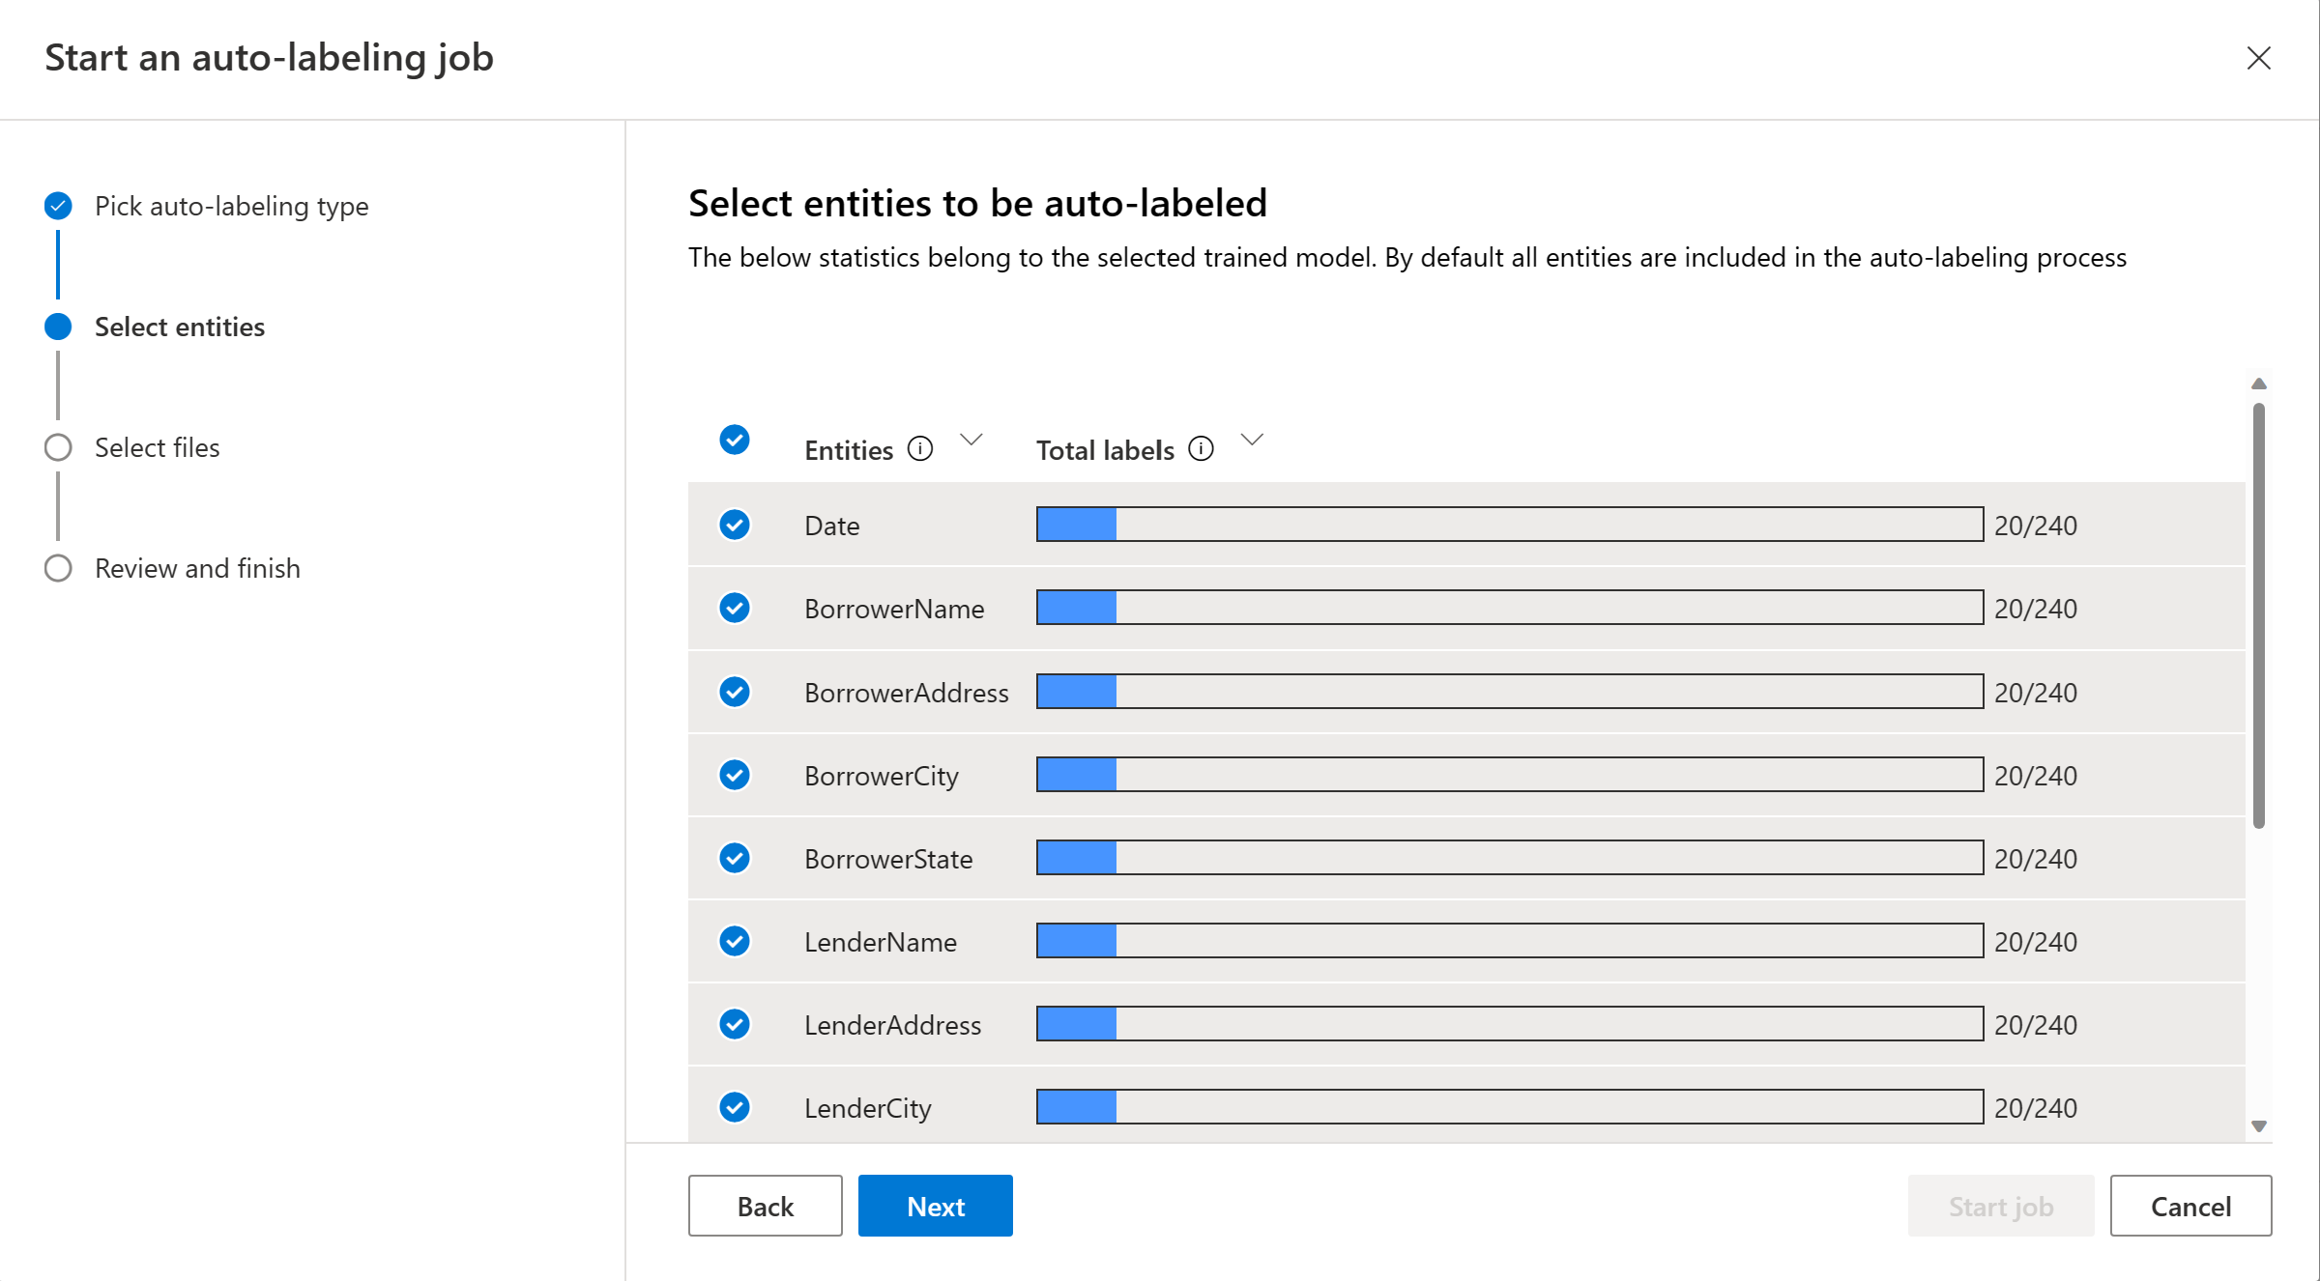Close the auto-labeling job dialog
The height and width of the screenshot is (1281, 2320).
click(2258, 58)
